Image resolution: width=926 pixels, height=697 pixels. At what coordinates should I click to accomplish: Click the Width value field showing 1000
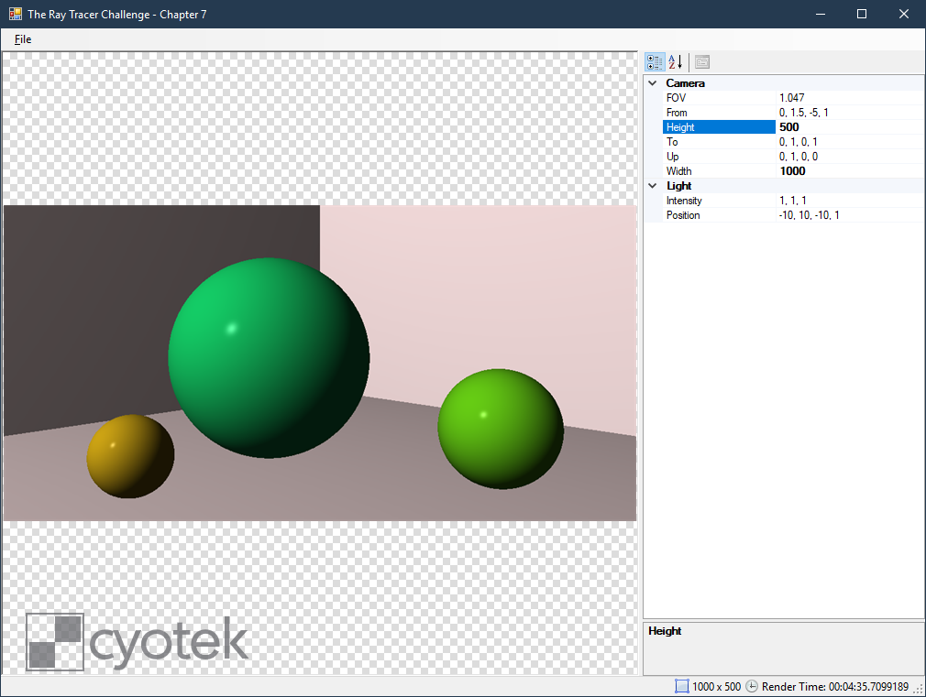[x=825, y=170]
